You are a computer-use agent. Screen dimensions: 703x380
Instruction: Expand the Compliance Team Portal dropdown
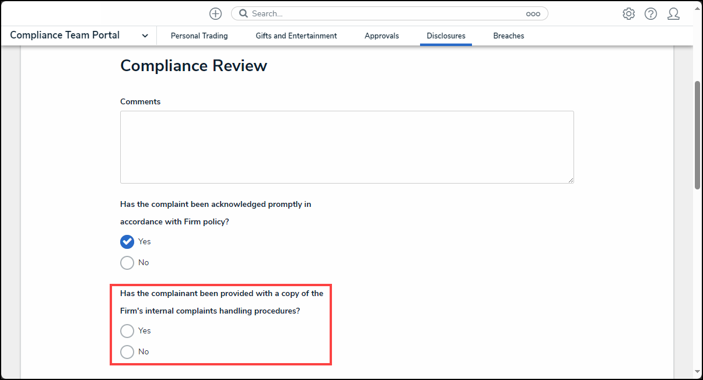[x=145, y=36]
